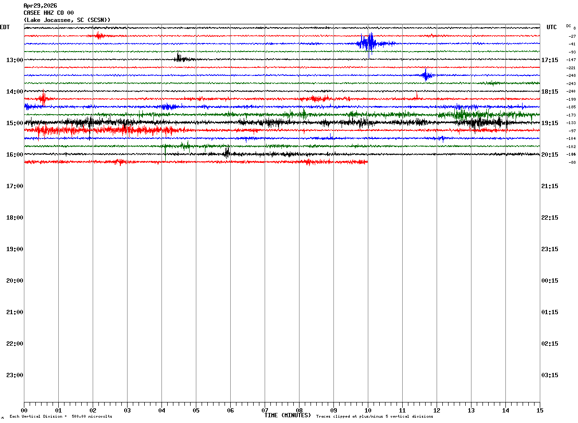Select the 15:00 EDT time label
The image size is (578, 423).
click(15, 123)
